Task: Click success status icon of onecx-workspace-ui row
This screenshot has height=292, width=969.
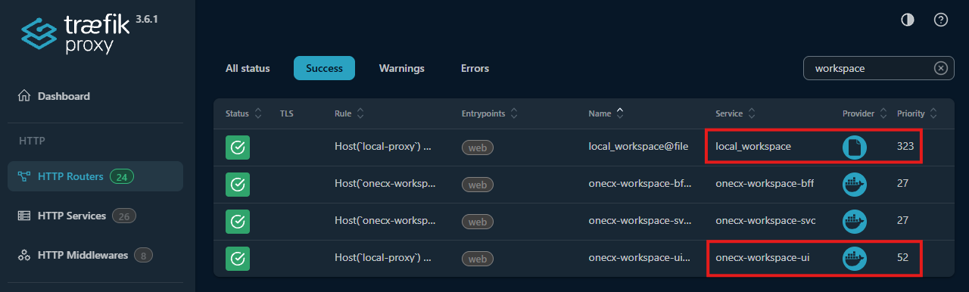Action: tap(238, 259)
